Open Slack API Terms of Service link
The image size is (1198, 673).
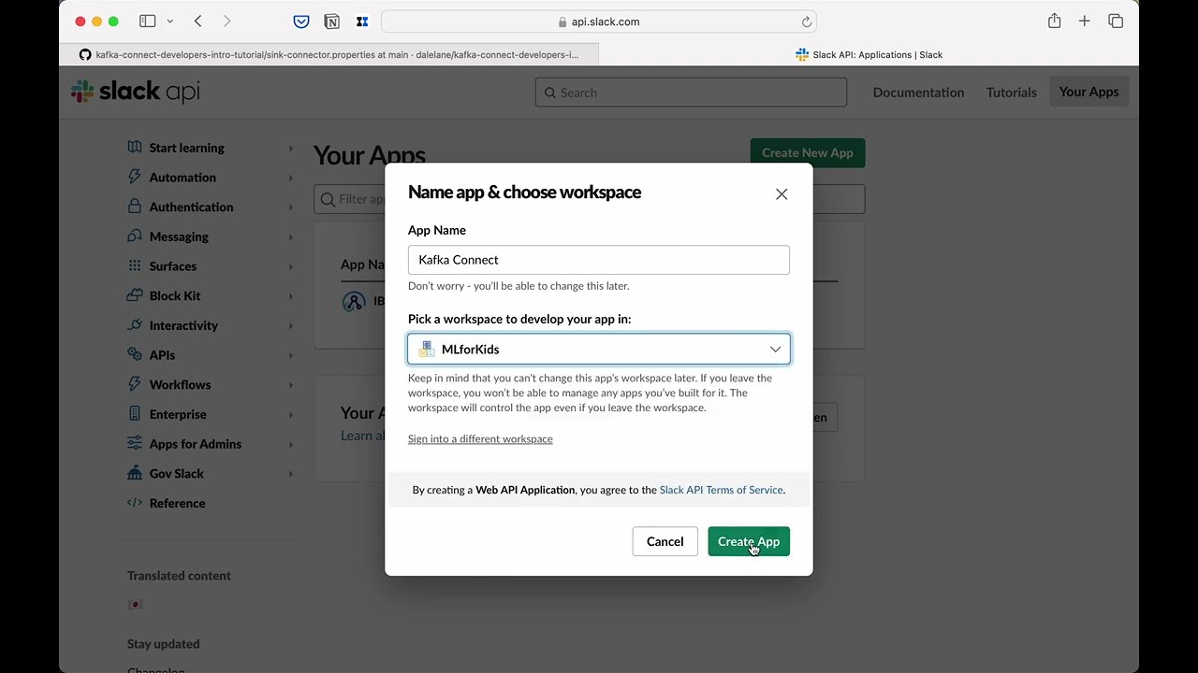click(x=721, y=490)
